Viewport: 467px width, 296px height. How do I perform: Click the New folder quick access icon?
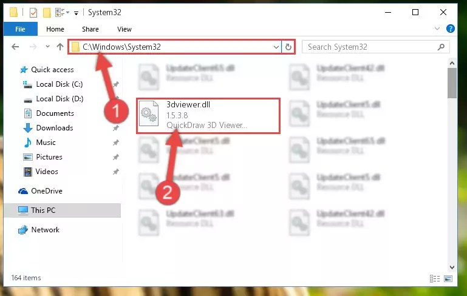47,13
